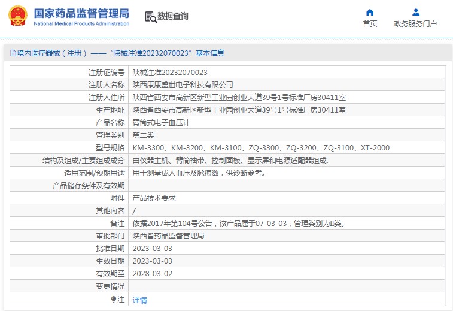Open the 数据查询 search icon
The width and height of the screenshot is (453, 311).
151,17
